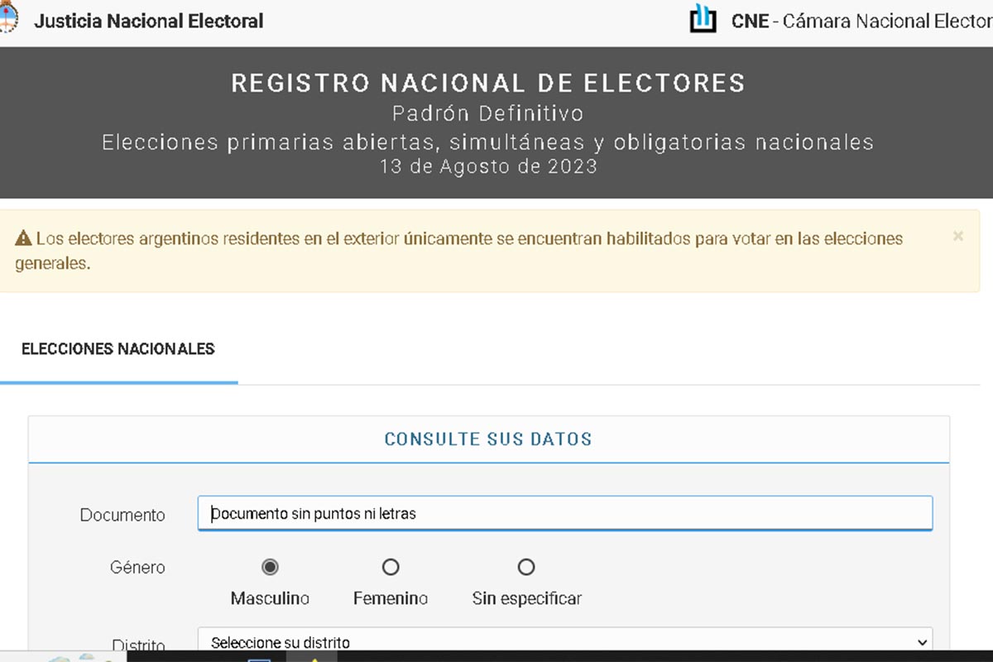The height and width of the screenshot is (662, 993).
Task: Choose the Femenino gender radio button
Action: point(391,567)
